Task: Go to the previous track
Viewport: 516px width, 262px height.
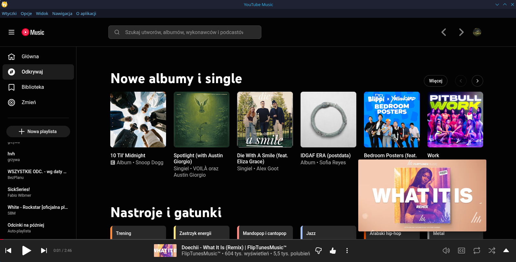Action: pyautogui.click(x=9, y=251)
